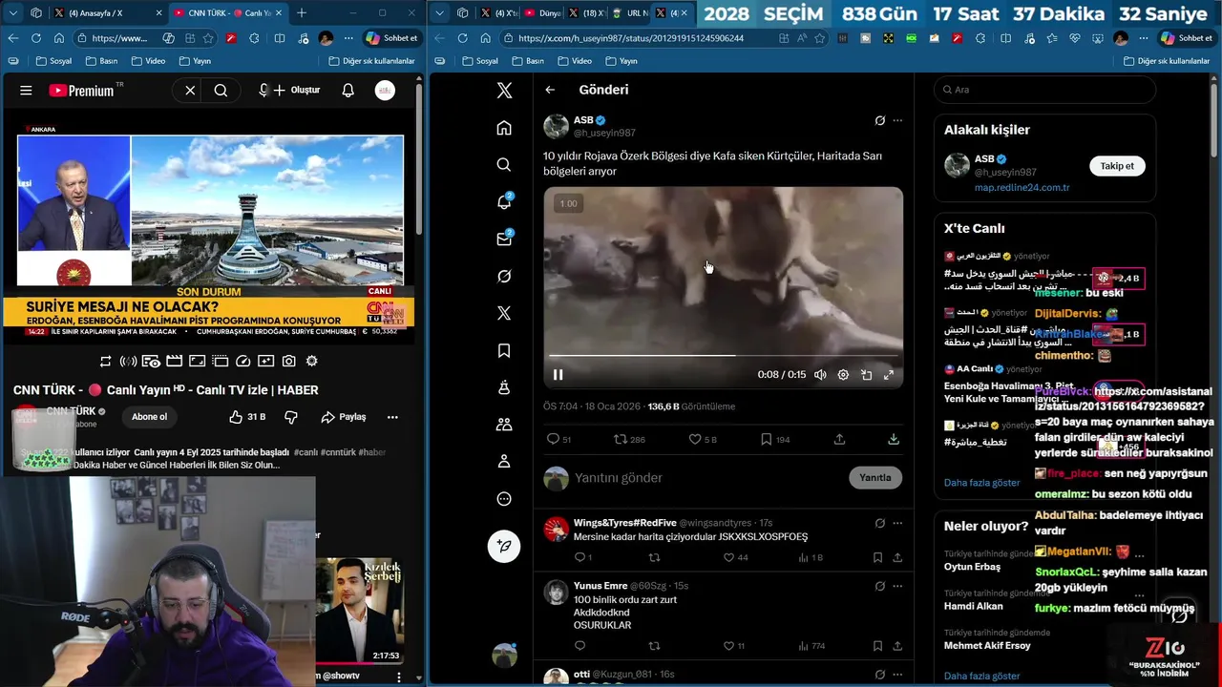The width and height of the screenshot is (1222, 687).
Task: Open the three-dot menu on ASB post
Action: click(897, 121)
